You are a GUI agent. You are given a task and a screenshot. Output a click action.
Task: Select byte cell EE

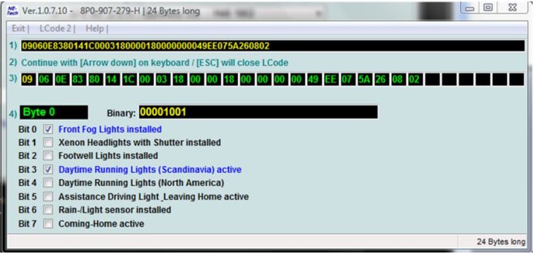(x=331, y=79)
